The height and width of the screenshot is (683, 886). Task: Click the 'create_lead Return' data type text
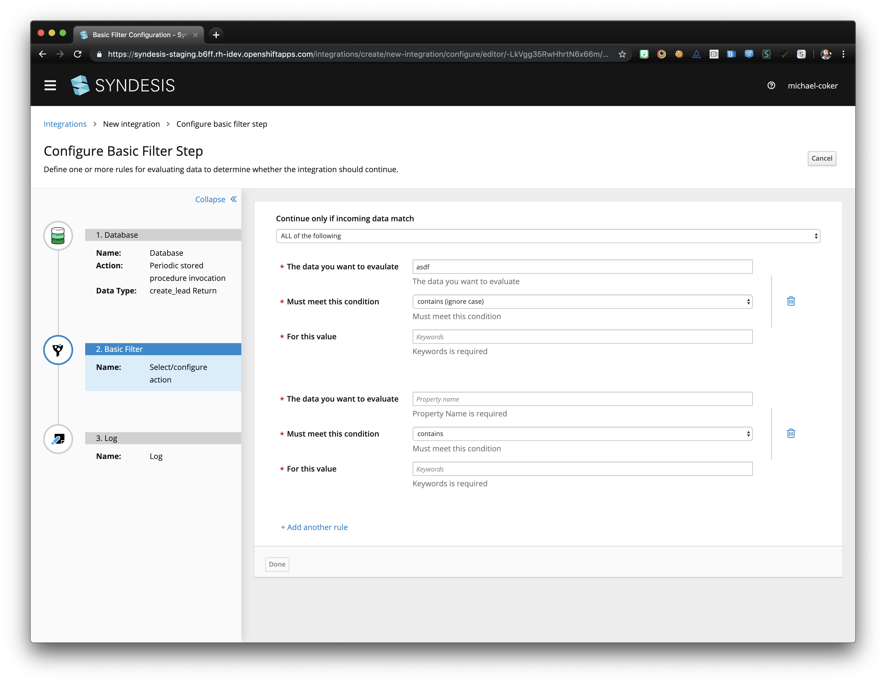click(183, 291)
